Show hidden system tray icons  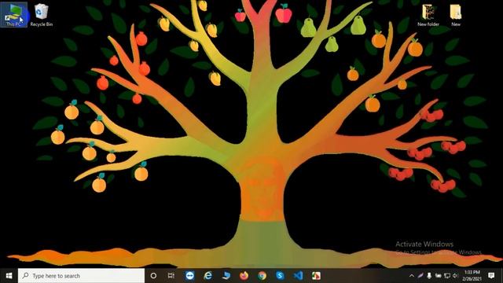[412, 276]
